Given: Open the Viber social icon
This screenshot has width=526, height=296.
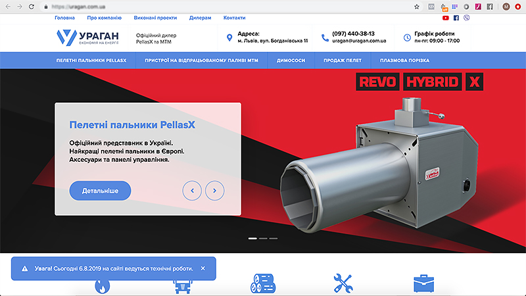Looking at the screenshot, I should point(467,18).
